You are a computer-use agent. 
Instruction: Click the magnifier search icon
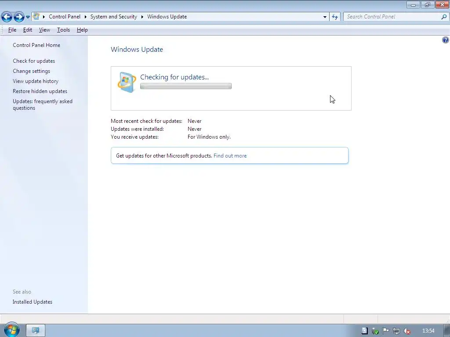[x=444, y=17]
